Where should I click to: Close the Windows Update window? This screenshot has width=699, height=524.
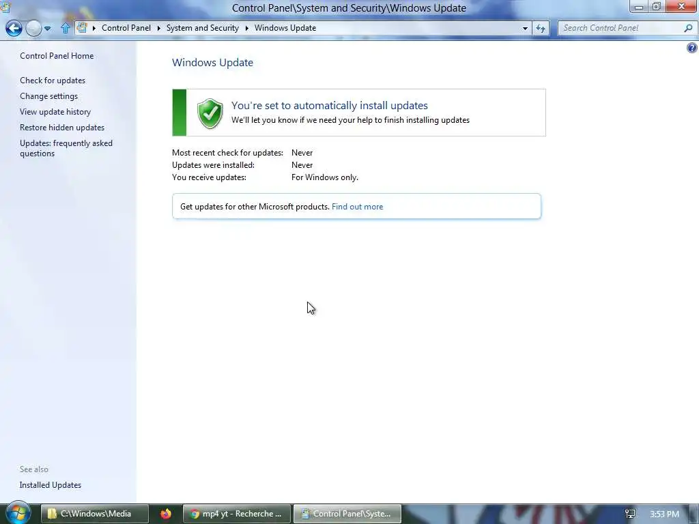682,7
